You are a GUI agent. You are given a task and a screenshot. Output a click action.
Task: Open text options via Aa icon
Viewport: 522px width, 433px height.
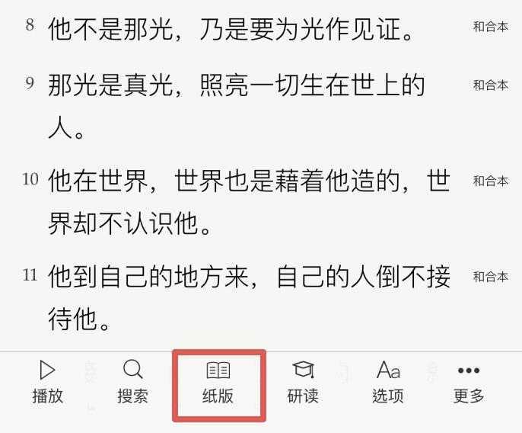(388, 370)
